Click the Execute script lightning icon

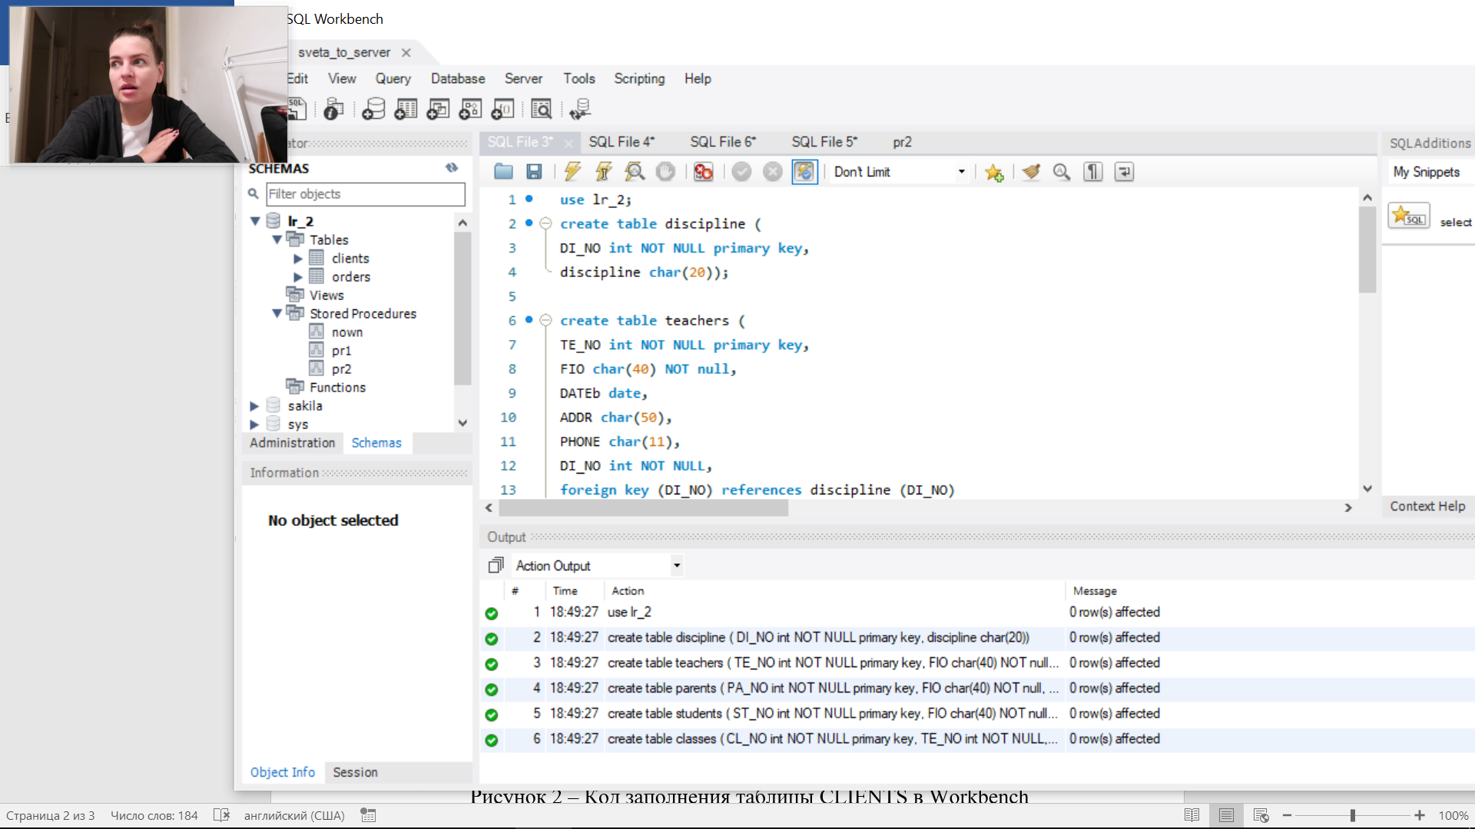pyautogui.click(x=572, y=172)
